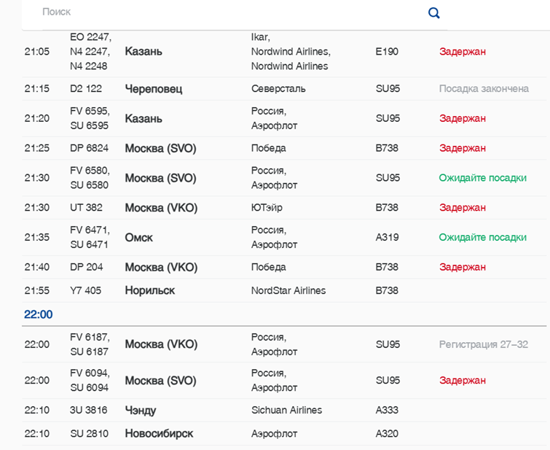550x450 pixels.
Task: Click the Победа airline for DP 204
Action: [x=268, y=268]
